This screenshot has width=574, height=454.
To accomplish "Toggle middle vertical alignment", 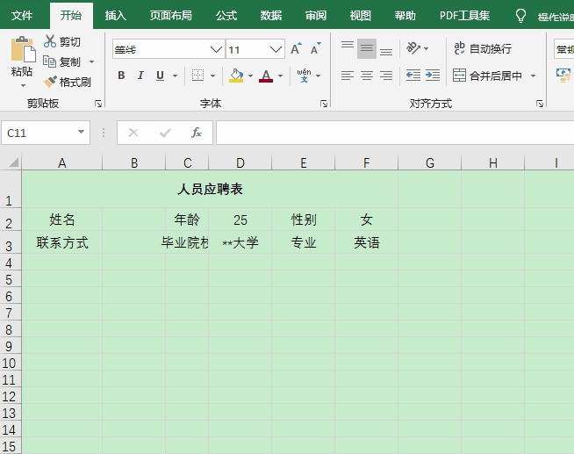I will click(367, 48).
